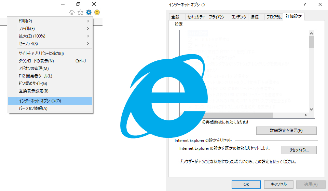Click the 適用(A) button

311,185
